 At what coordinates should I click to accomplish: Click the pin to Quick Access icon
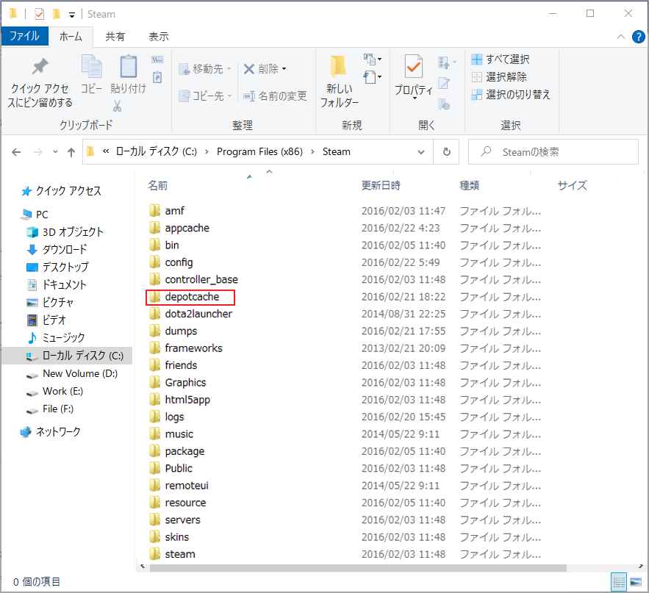[40, 68]
